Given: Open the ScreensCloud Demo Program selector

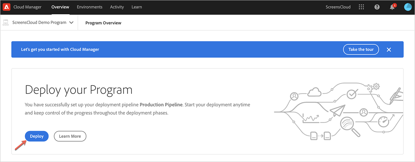Looking at the screenshot, I should (x=39, y=23).
